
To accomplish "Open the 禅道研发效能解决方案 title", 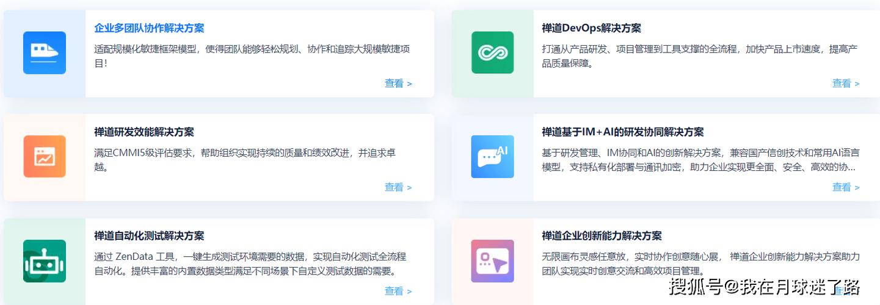I will tap(144, 132).
